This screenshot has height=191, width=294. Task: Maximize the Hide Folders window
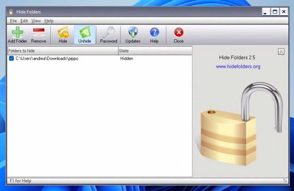pos(275,12)
